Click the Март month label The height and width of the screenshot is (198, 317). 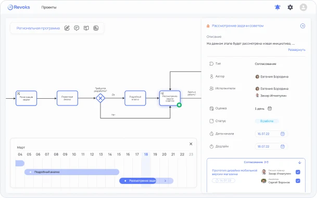click(21, 148)
